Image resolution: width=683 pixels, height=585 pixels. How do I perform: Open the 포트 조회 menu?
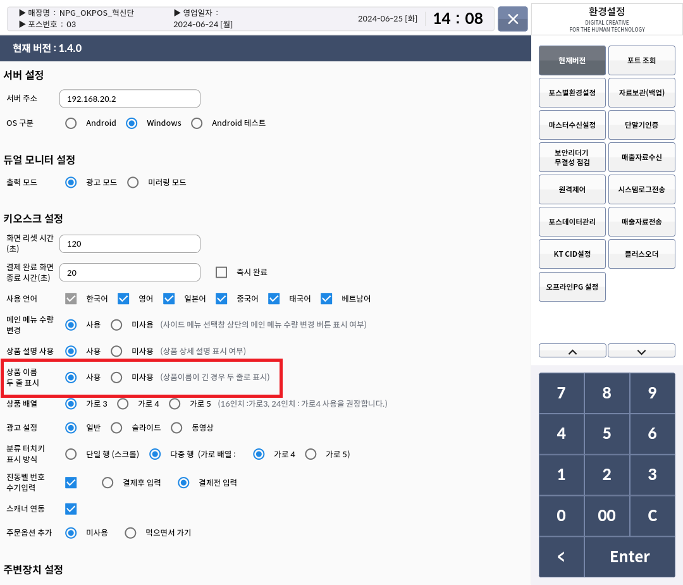[x=641, y=61]
